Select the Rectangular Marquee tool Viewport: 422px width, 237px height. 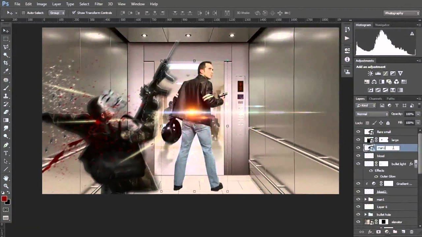[x=6, y=39]
